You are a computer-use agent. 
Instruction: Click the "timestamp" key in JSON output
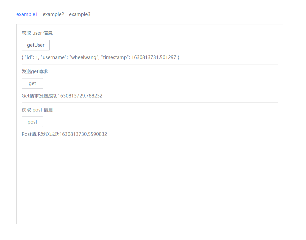tap(115, 57)
